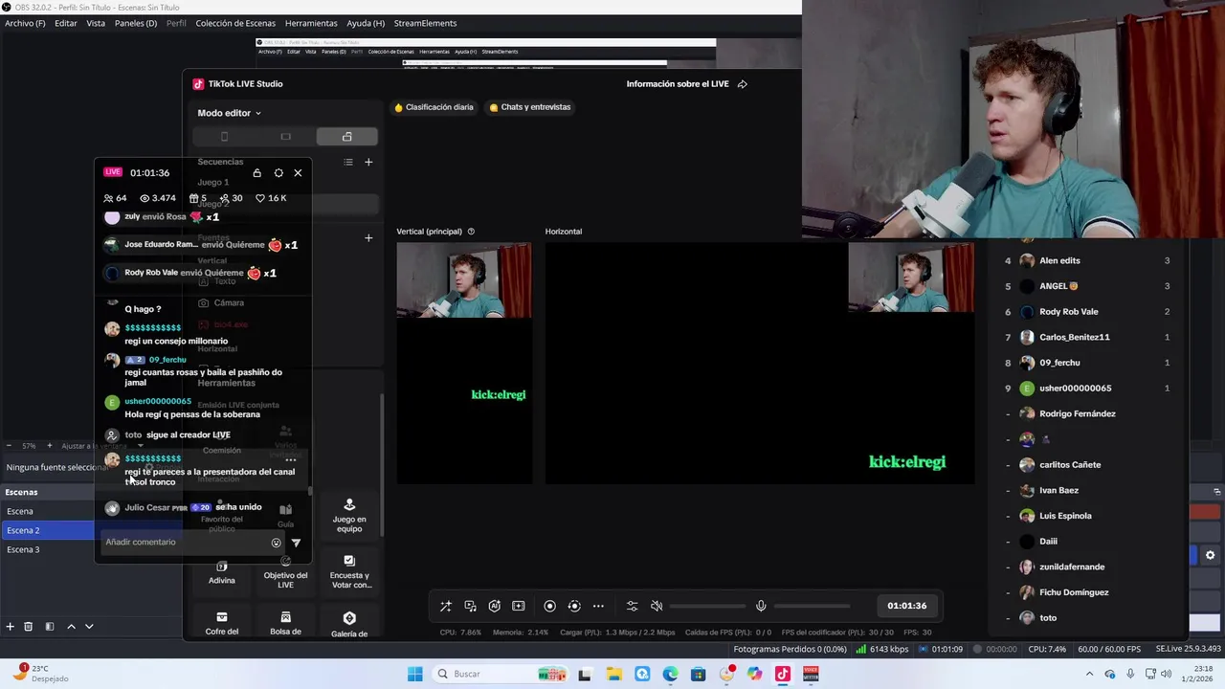Open Modo editor dropdown
Viewport: 1225px width, 689px height.
pos(230,113)
